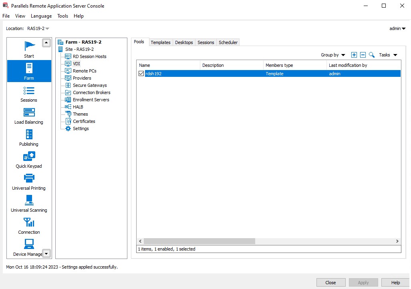Click the Connection Brokers icon
Image resolution: width=411 pixels, height=289 pixels.
tap(68, 92)
